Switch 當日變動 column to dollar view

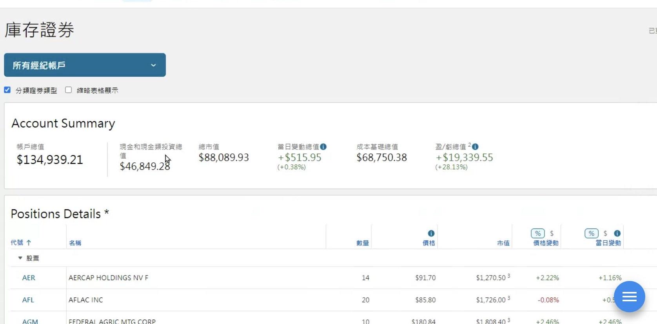(x=606, y=234)
